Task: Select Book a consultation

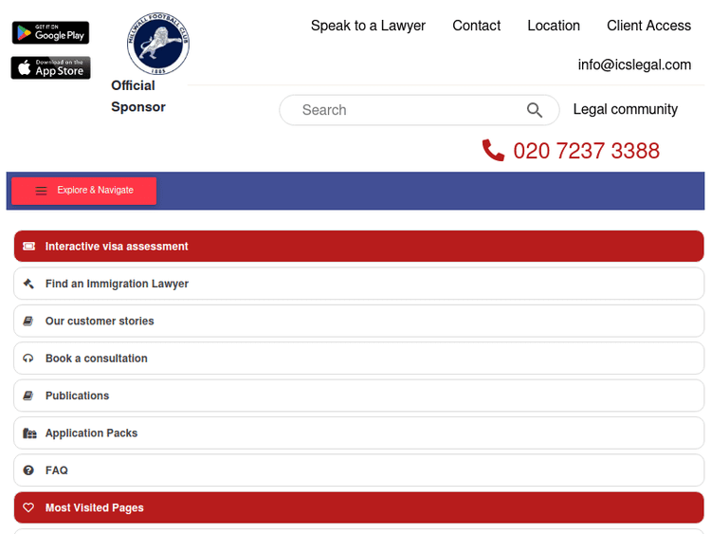Action: (358, 359)
